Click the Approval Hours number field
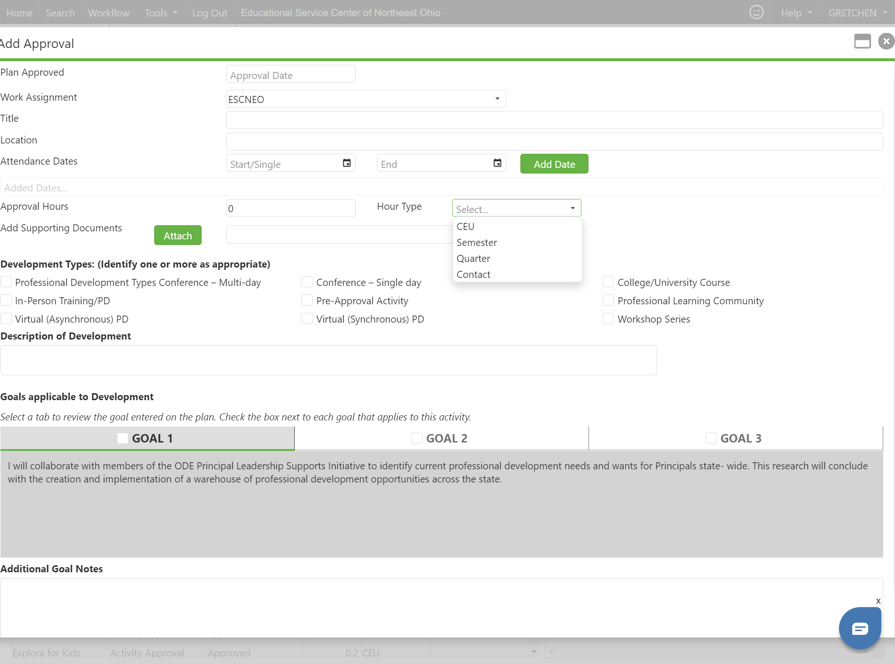Image resolution: width=895 pixels, height=664 pixels. coord(290,208)
